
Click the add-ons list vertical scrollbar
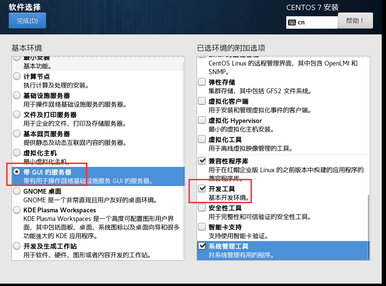368,227
